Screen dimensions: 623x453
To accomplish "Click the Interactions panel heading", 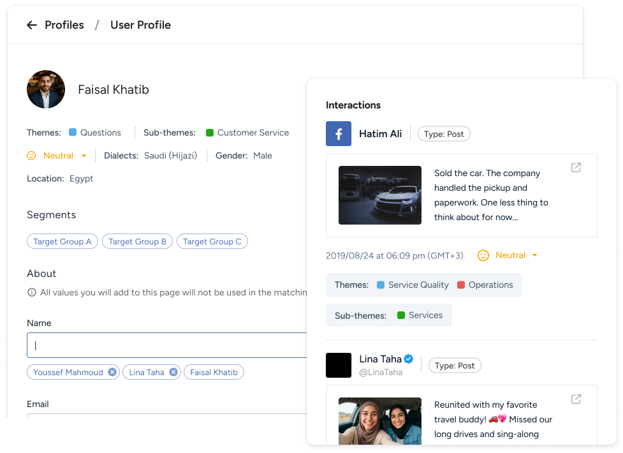I will pyautogui.click(x=353, y=105).
